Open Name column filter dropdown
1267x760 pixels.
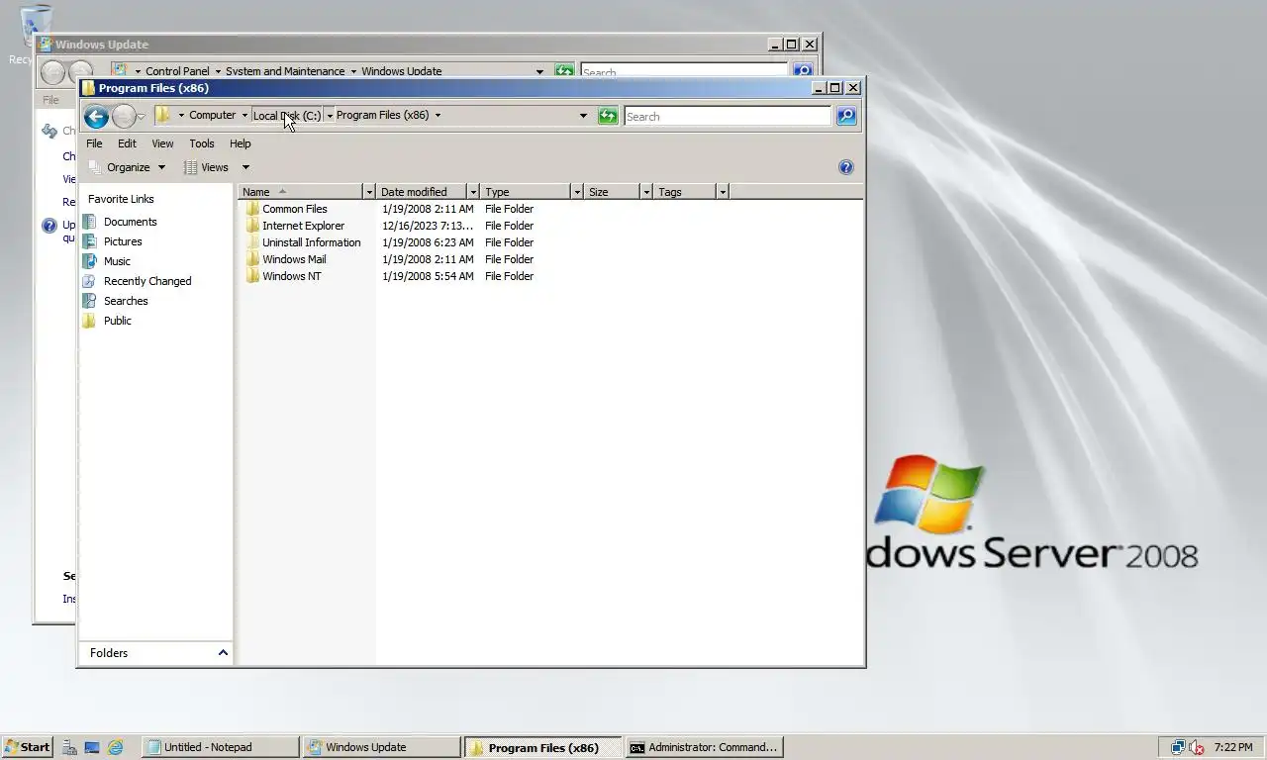coord(370,191)
